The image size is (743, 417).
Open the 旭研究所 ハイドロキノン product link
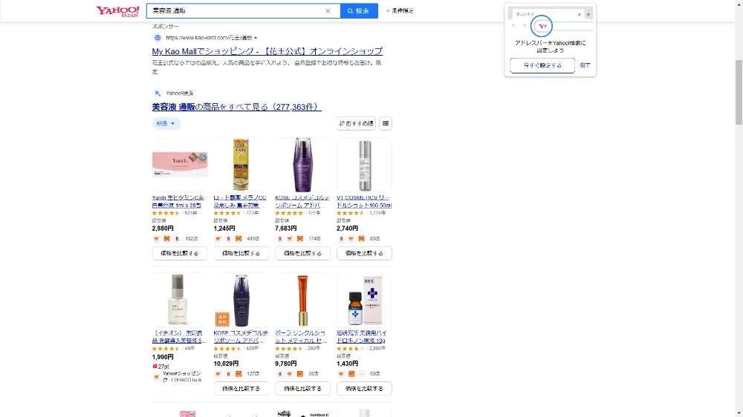[x=362, y=337]
